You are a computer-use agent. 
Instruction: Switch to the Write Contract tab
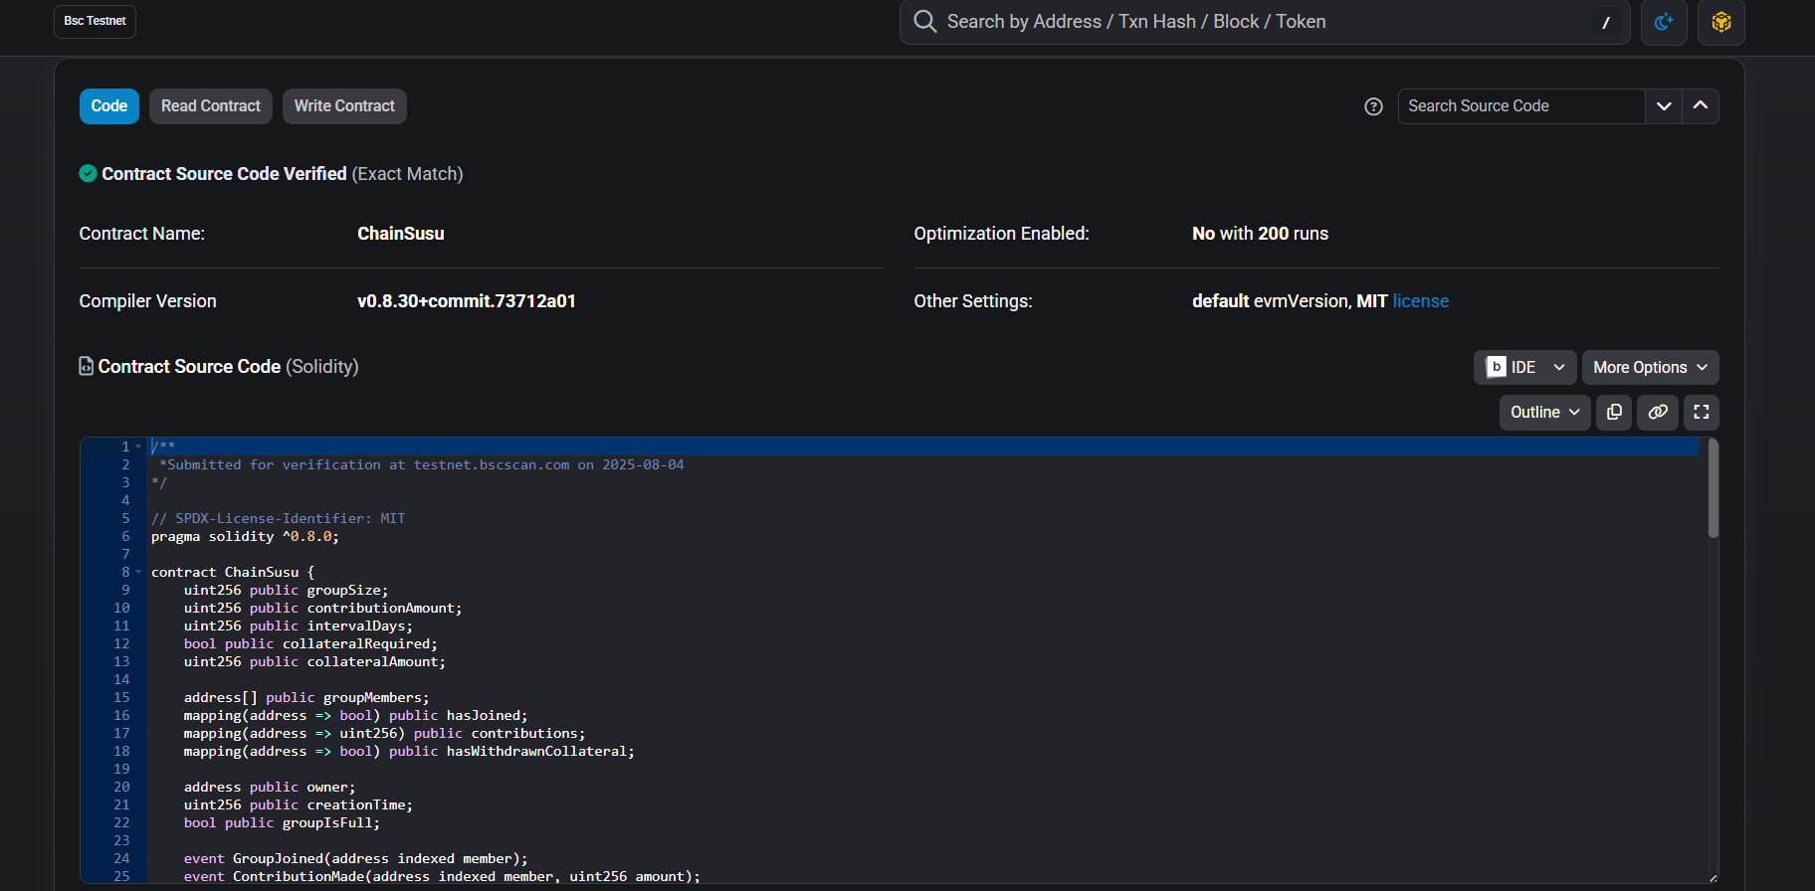coord(344,106)
